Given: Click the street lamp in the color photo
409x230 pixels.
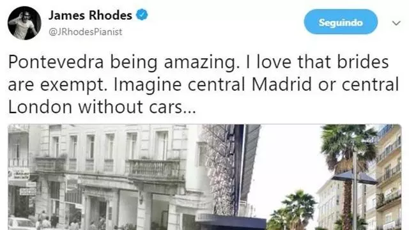Looking at the screenshot, I should pyautogui.click(x=355, y=190).
